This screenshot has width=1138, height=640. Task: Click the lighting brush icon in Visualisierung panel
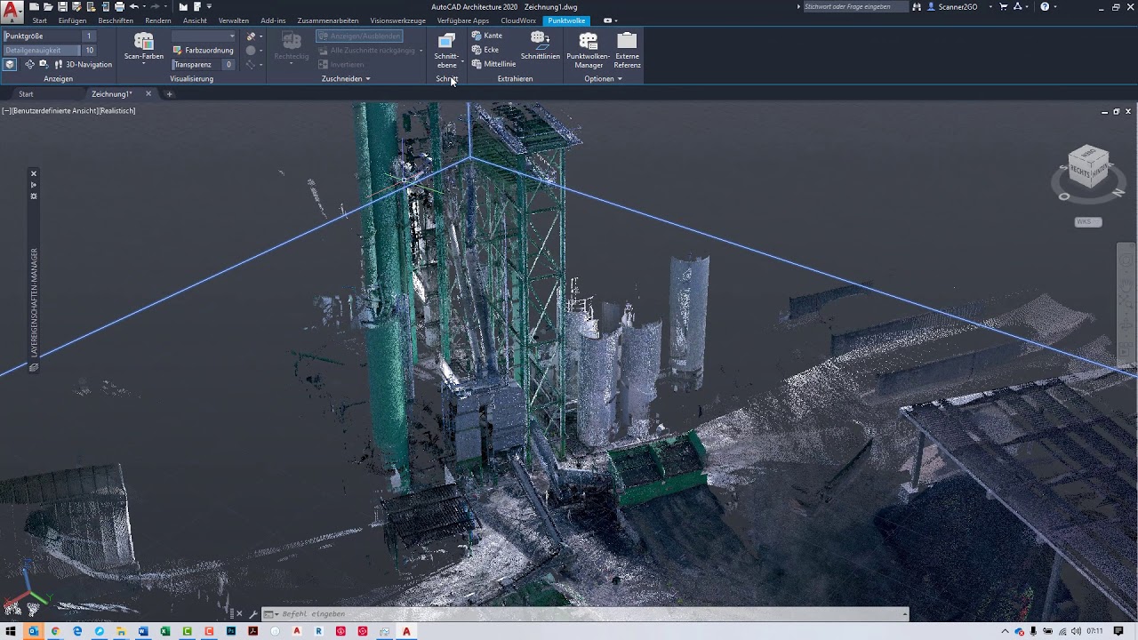(251, 36)
